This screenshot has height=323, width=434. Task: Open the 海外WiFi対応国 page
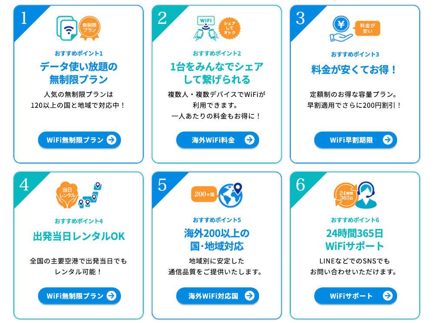(x=217, y=296)
